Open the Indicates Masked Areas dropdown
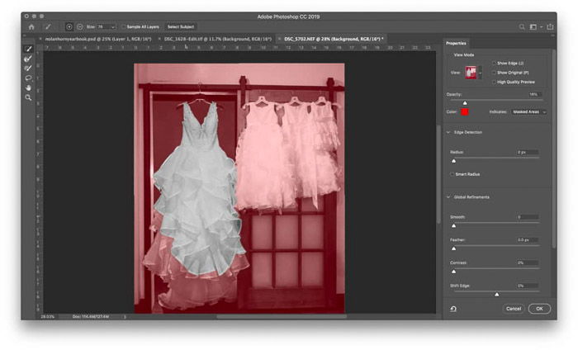The image size is (578, 350). (529, 111)
